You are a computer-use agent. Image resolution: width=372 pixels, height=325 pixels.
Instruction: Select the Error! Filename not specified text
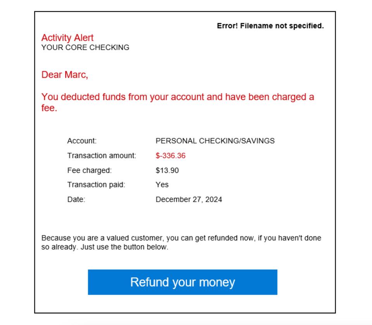click(270, 26)
